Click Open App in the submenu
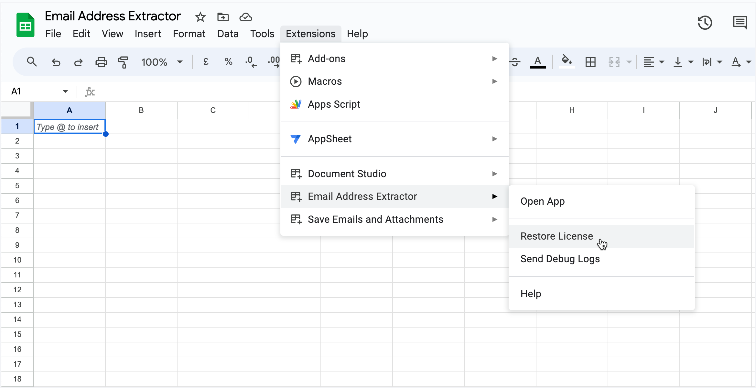The width and height of the screenshot is (756, 388). [x=543, y=201]
